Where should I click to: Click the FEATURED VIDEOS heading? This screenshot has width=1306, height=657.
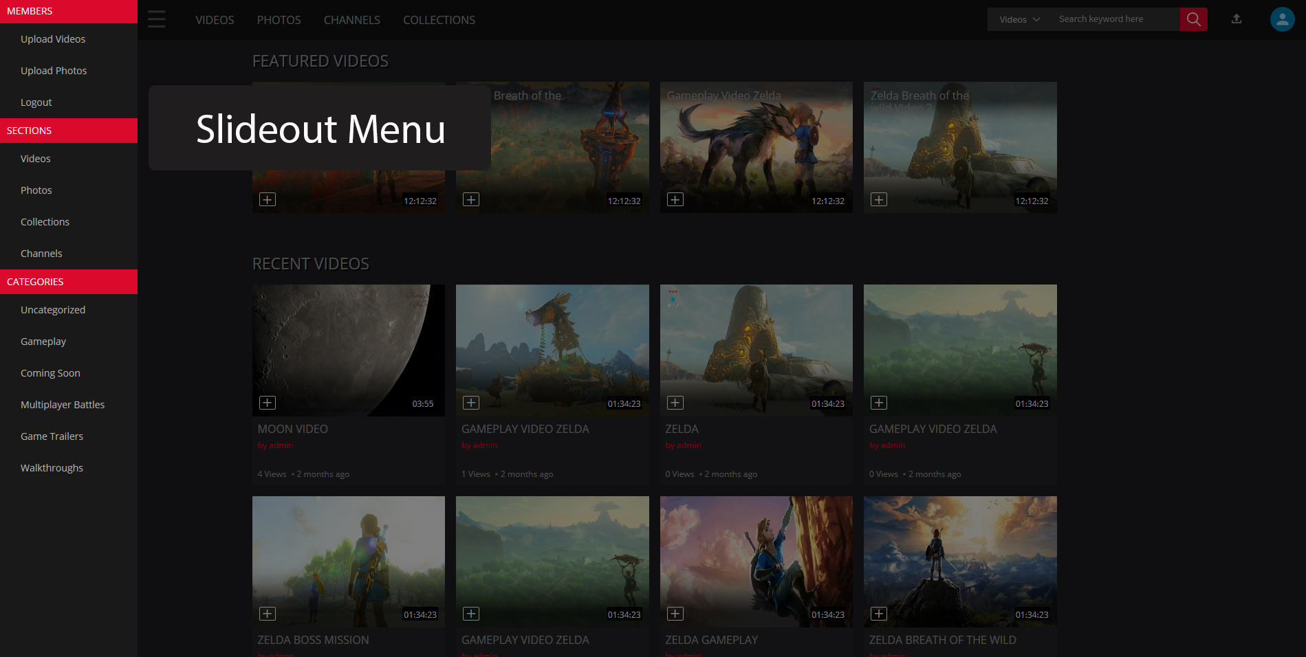pos(320,61)
